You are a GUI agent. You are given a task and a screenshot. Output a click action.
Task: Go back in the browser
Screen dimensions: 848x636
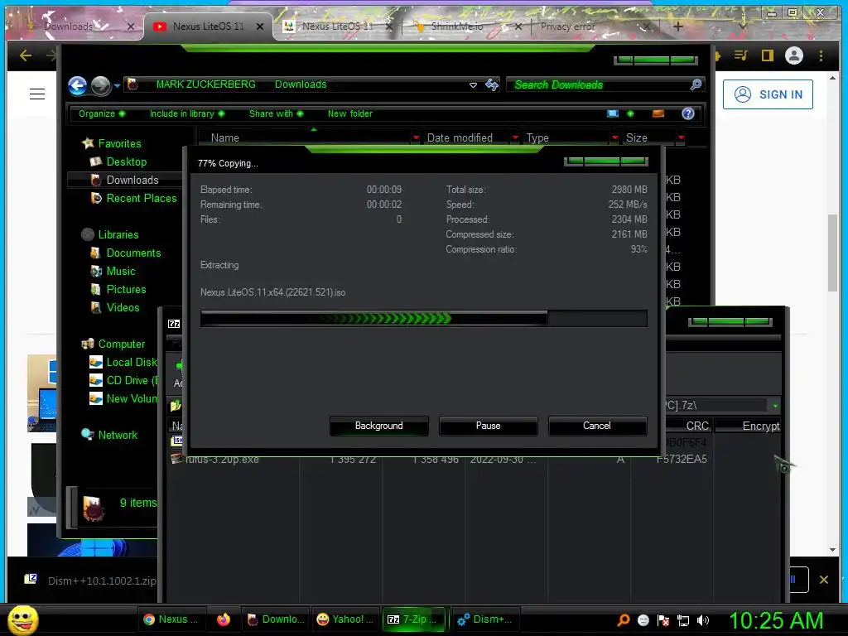pyautogui.click(x=26, y=55)
